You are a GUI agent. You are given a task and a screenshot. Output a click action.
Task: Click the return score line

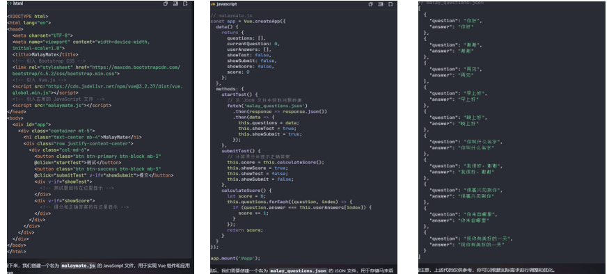pos(245,229)
